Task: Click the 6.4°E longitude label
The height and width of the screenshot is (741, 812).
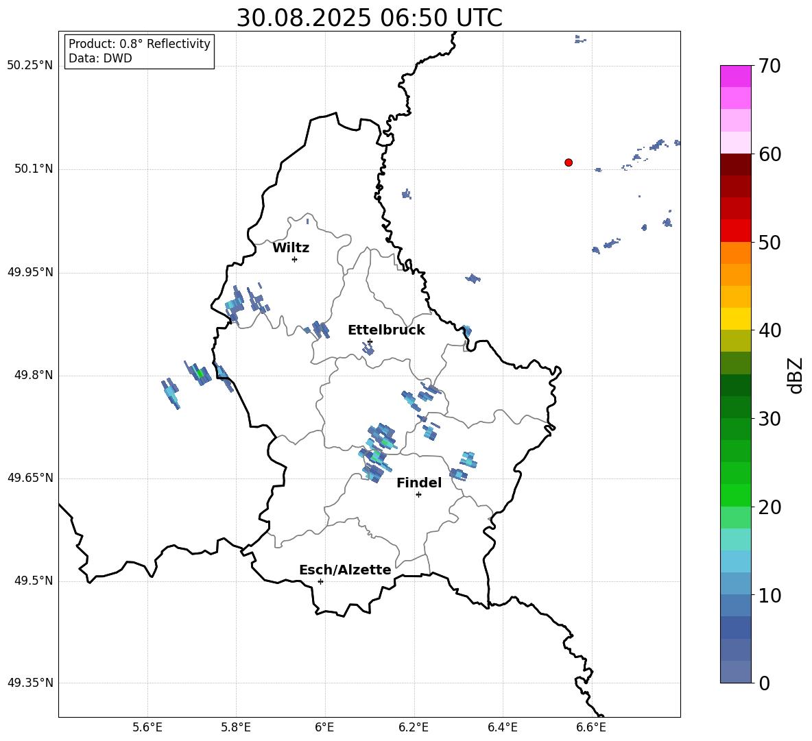Action: click(x=502, y=728)
